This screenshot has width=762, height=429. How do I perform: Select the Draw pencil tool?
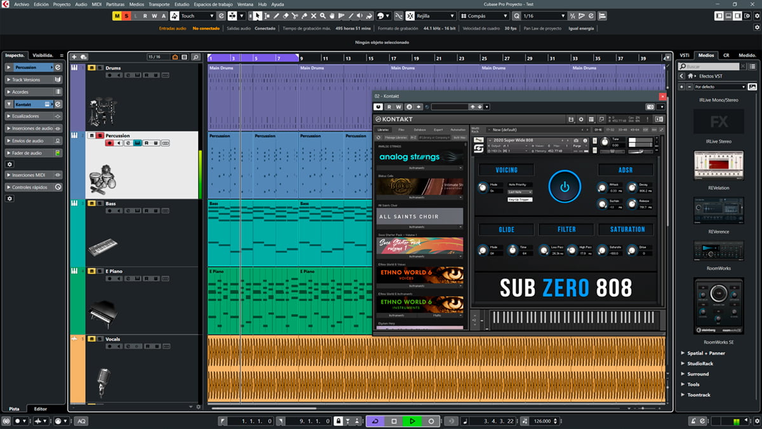coord(276,15)
